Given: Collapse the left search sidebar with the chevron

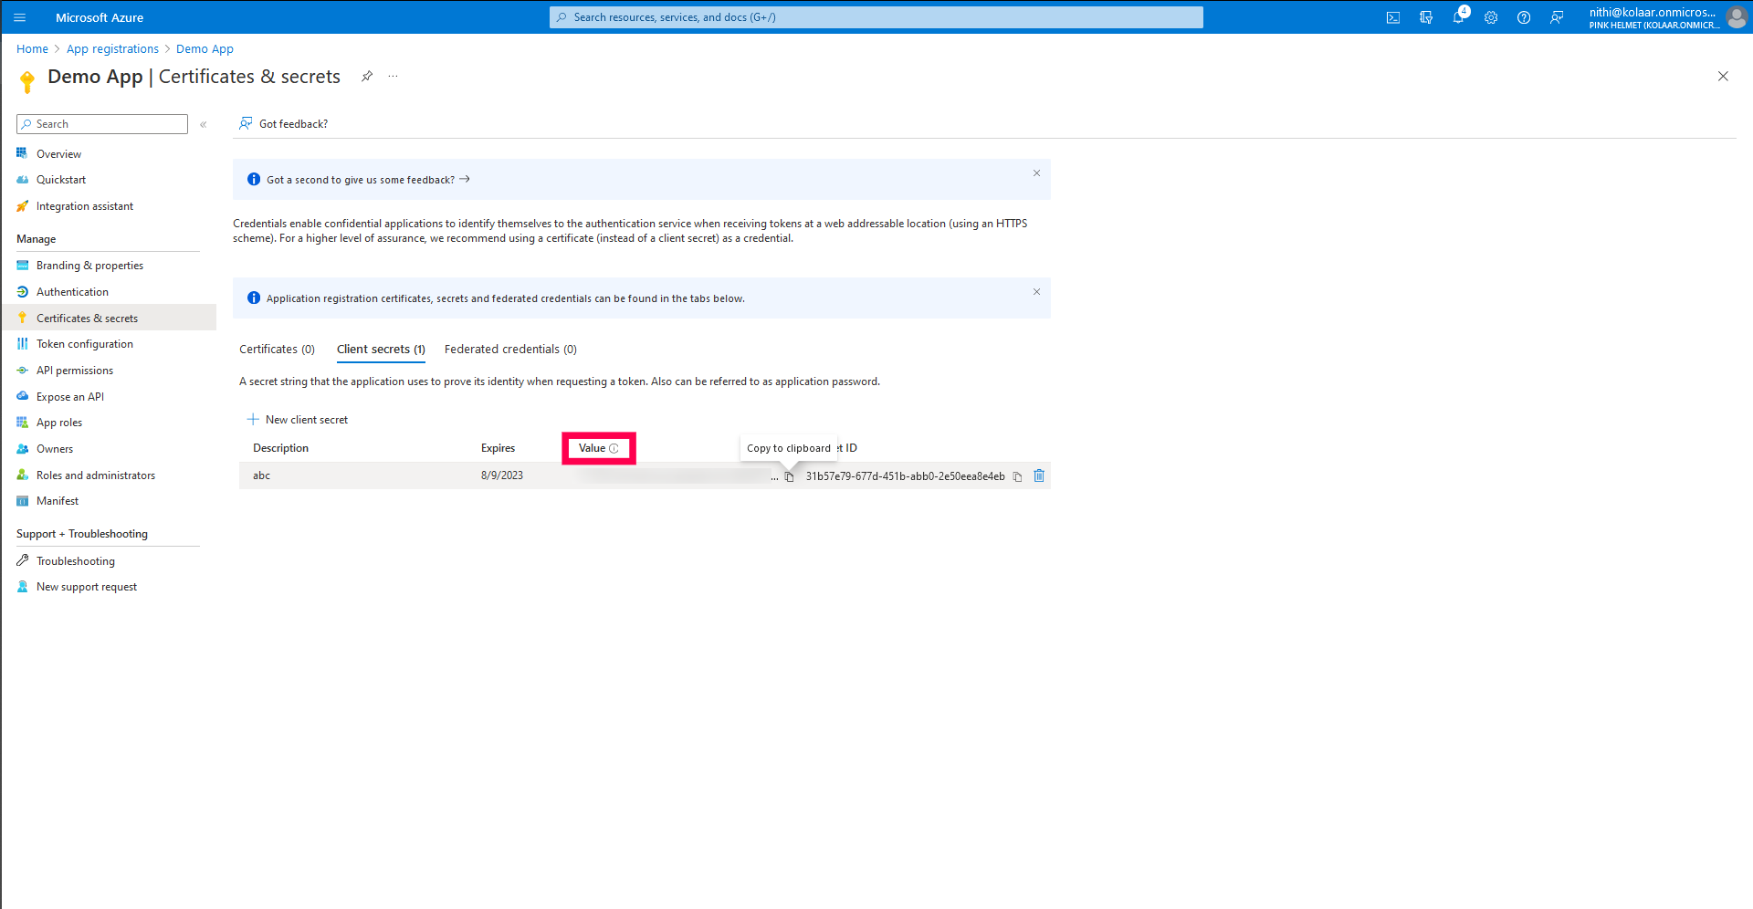Looking at the screenshot, I should (x=203, y=124).
